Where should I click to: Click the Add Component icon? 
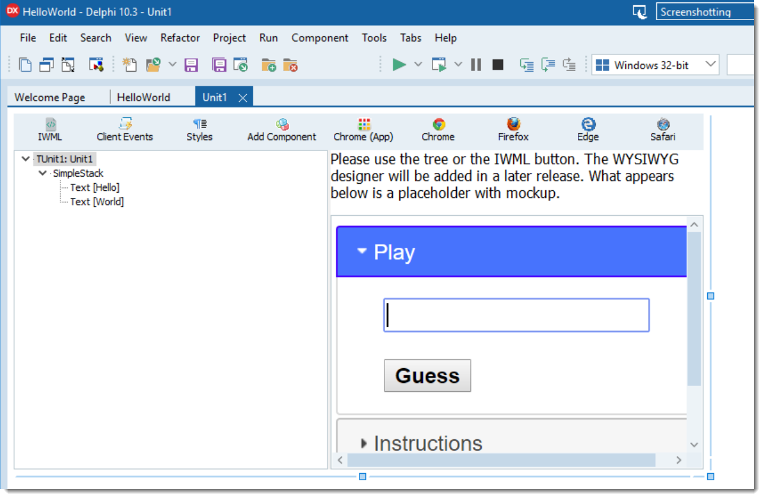pos(282,130)
